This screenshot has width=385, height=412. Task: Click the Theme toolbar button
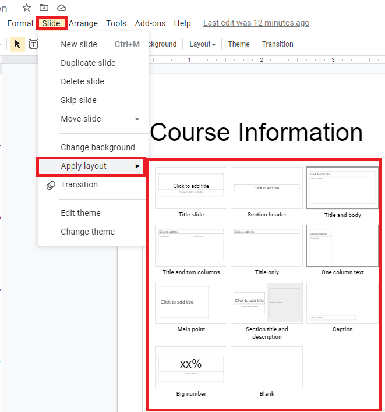pyautogui.click(x=239, y=44)
